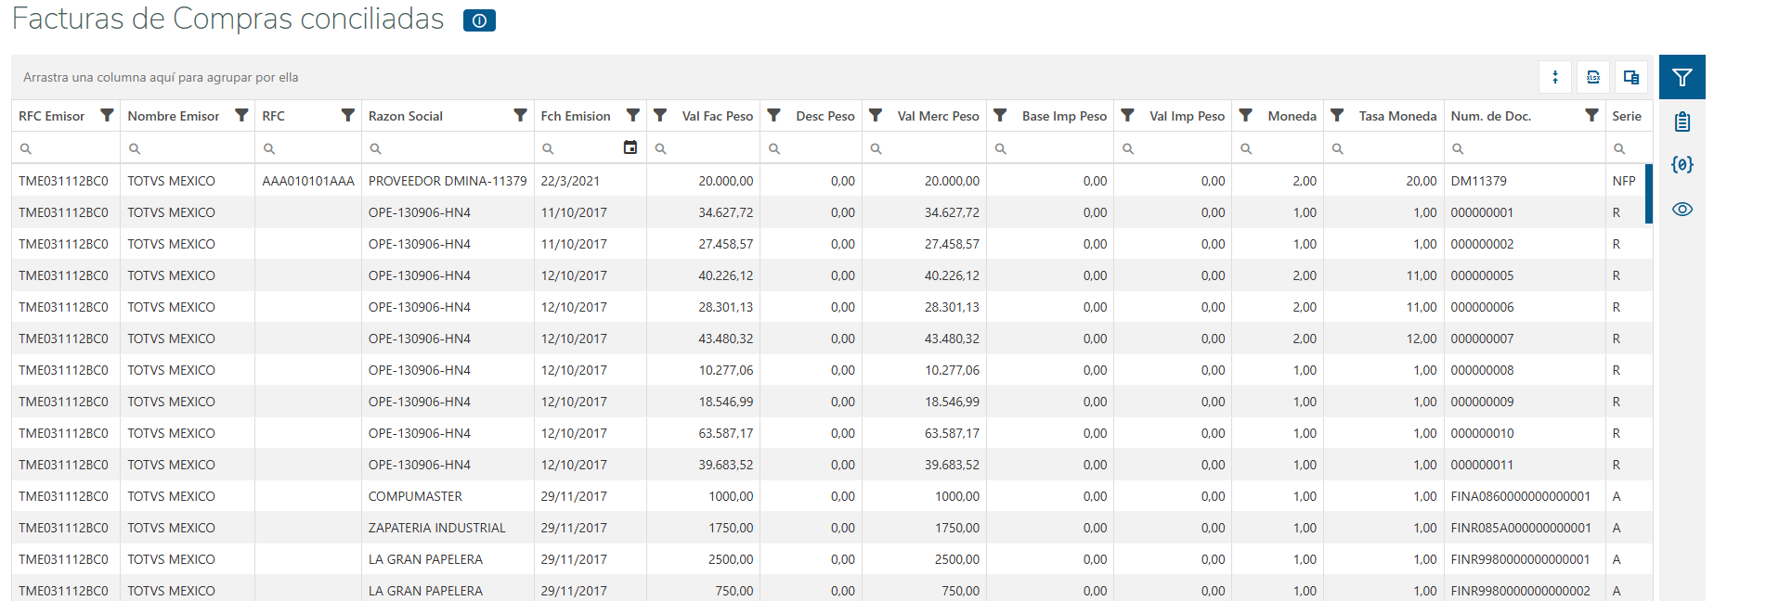Open filter dropdown for Razon Social column
The image size is (1766, 601).
coord(521,115)
